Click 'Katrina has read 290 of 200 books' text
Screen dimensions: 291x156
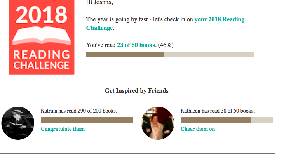[x=79, y=111]
